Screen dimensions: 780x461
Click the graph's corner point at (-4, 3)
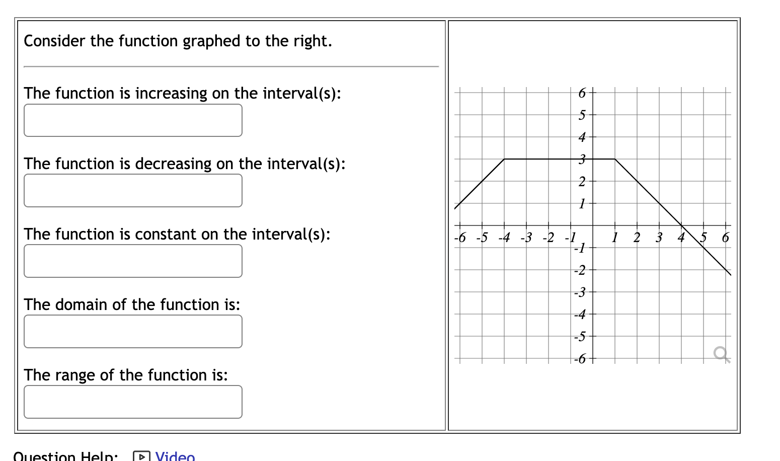click(x=504, y=159)
